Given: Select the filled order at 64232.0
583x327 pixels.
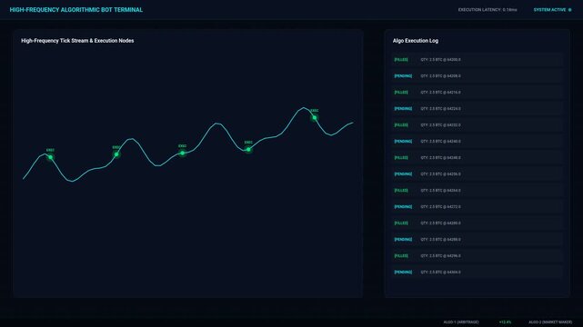Looking at the screenshot, I should coord(477,124).
